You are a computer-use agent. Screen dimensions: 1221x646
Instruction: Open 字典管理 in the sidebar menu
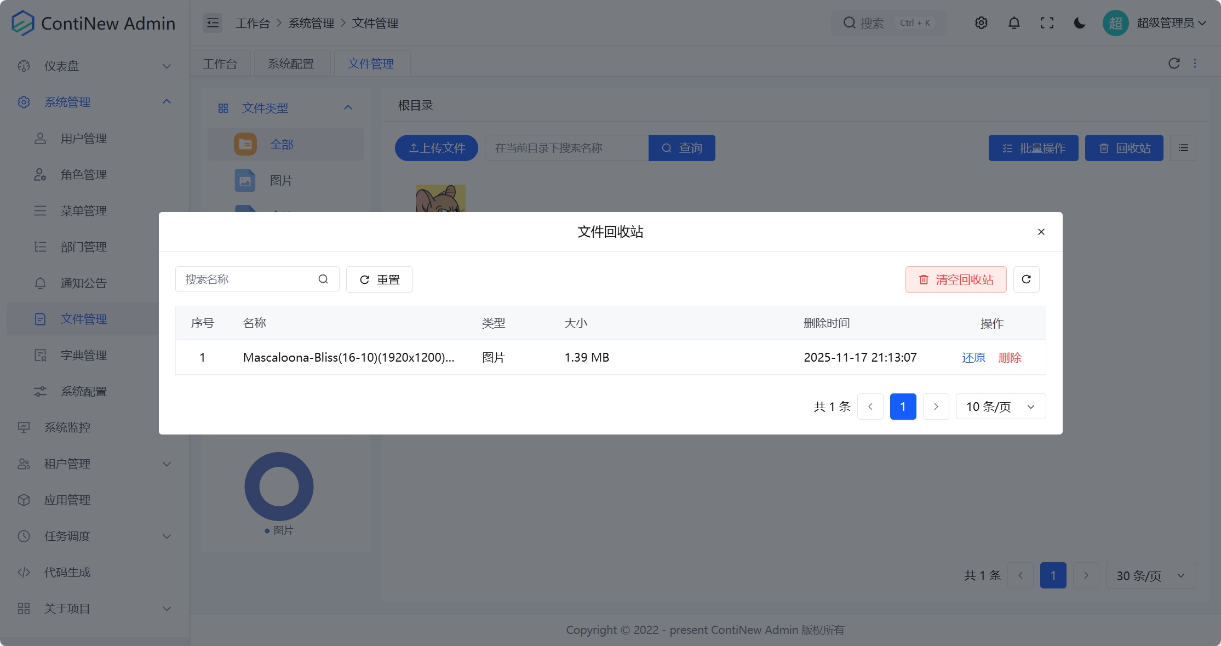point(83,356)
